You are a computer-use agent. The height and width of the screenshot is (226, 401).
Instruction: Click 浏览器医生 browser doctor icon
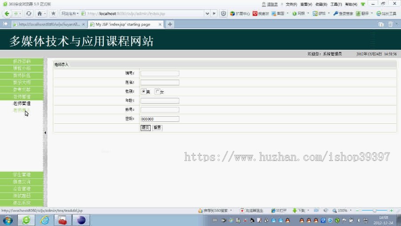[242, 211]
